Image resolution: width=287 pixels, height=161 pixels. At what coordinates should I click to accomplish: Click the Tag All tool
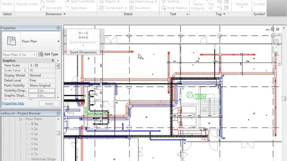(211, 6)
